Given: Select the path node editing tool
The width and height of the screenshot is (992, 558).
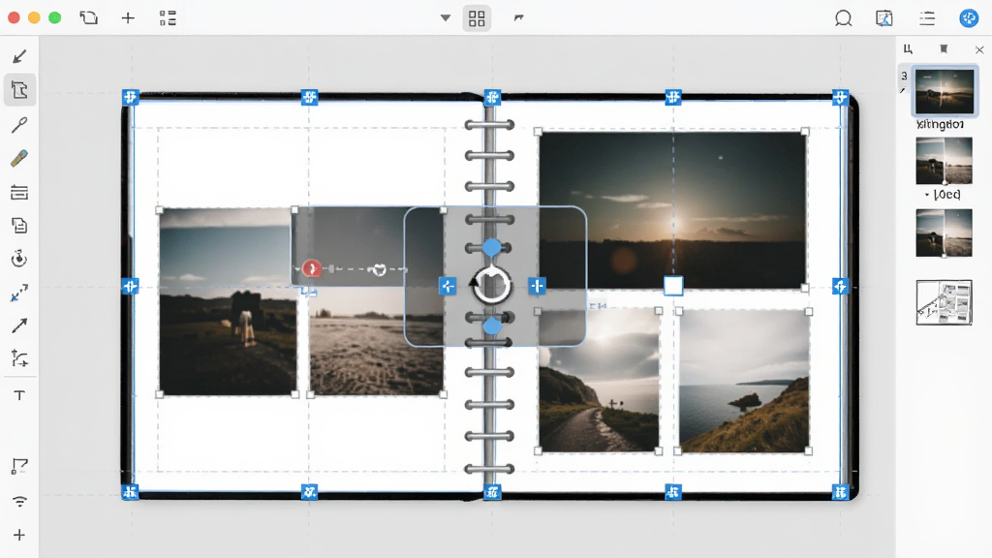Looking at the screenshot, I should point(19,358).
